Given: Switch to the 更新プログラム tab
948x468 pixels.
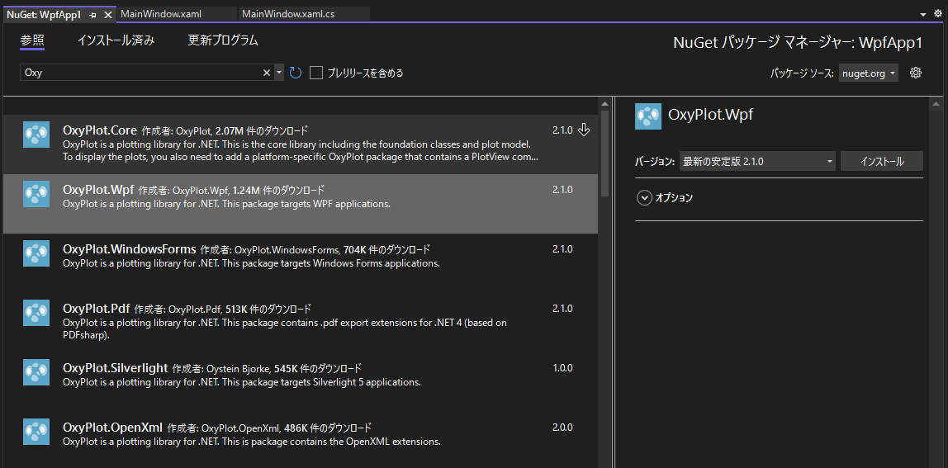Looking at the screenshot, I should tap(223, 40).
